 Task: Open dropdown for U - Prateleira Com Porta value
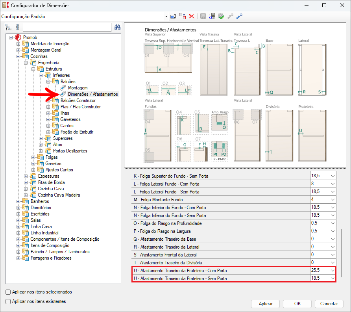[333, 271]
